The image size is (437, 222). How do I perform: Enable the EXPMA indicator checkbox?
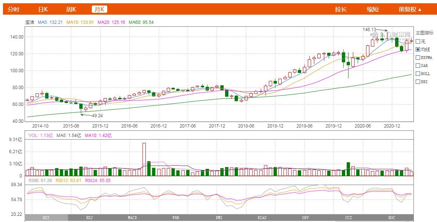click(418, 58)
